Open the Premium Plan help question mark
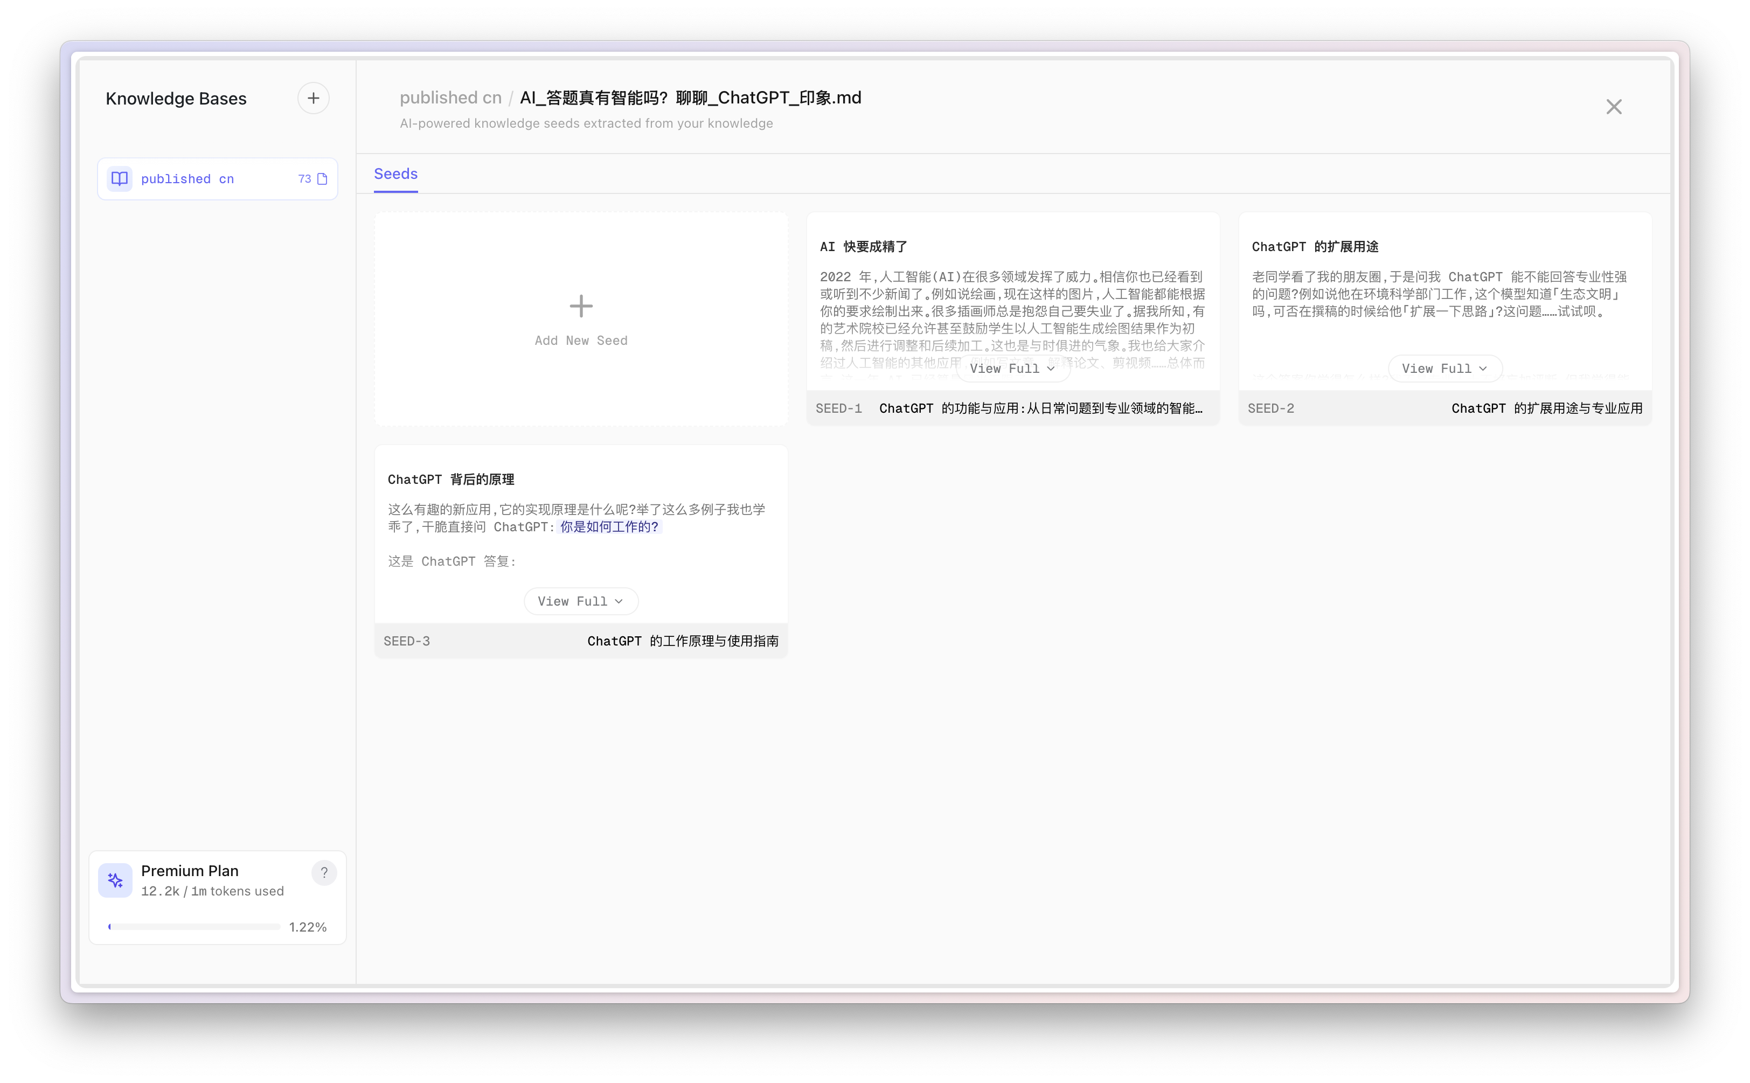Viewport: 1750px width, 1083px height. coord(324,872)
